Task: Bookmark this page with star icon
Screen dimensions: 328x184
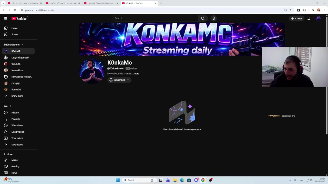Action: [290, 10]
